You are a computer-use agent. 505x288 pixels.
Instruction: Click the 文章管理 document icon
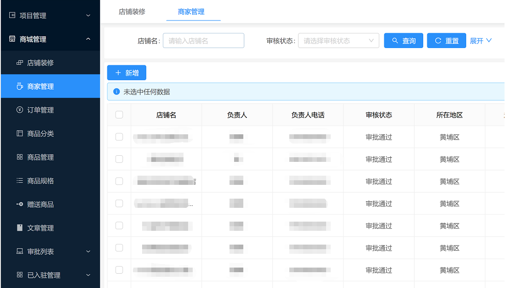click(x=20, y=228)
